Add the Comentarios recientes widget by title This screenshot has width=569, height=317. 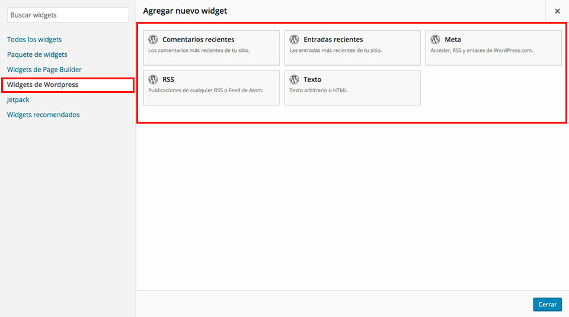pyautogui.click(x=198, y=40)
